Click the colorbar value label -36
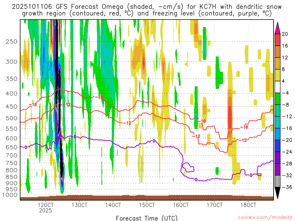 point(287,187)
